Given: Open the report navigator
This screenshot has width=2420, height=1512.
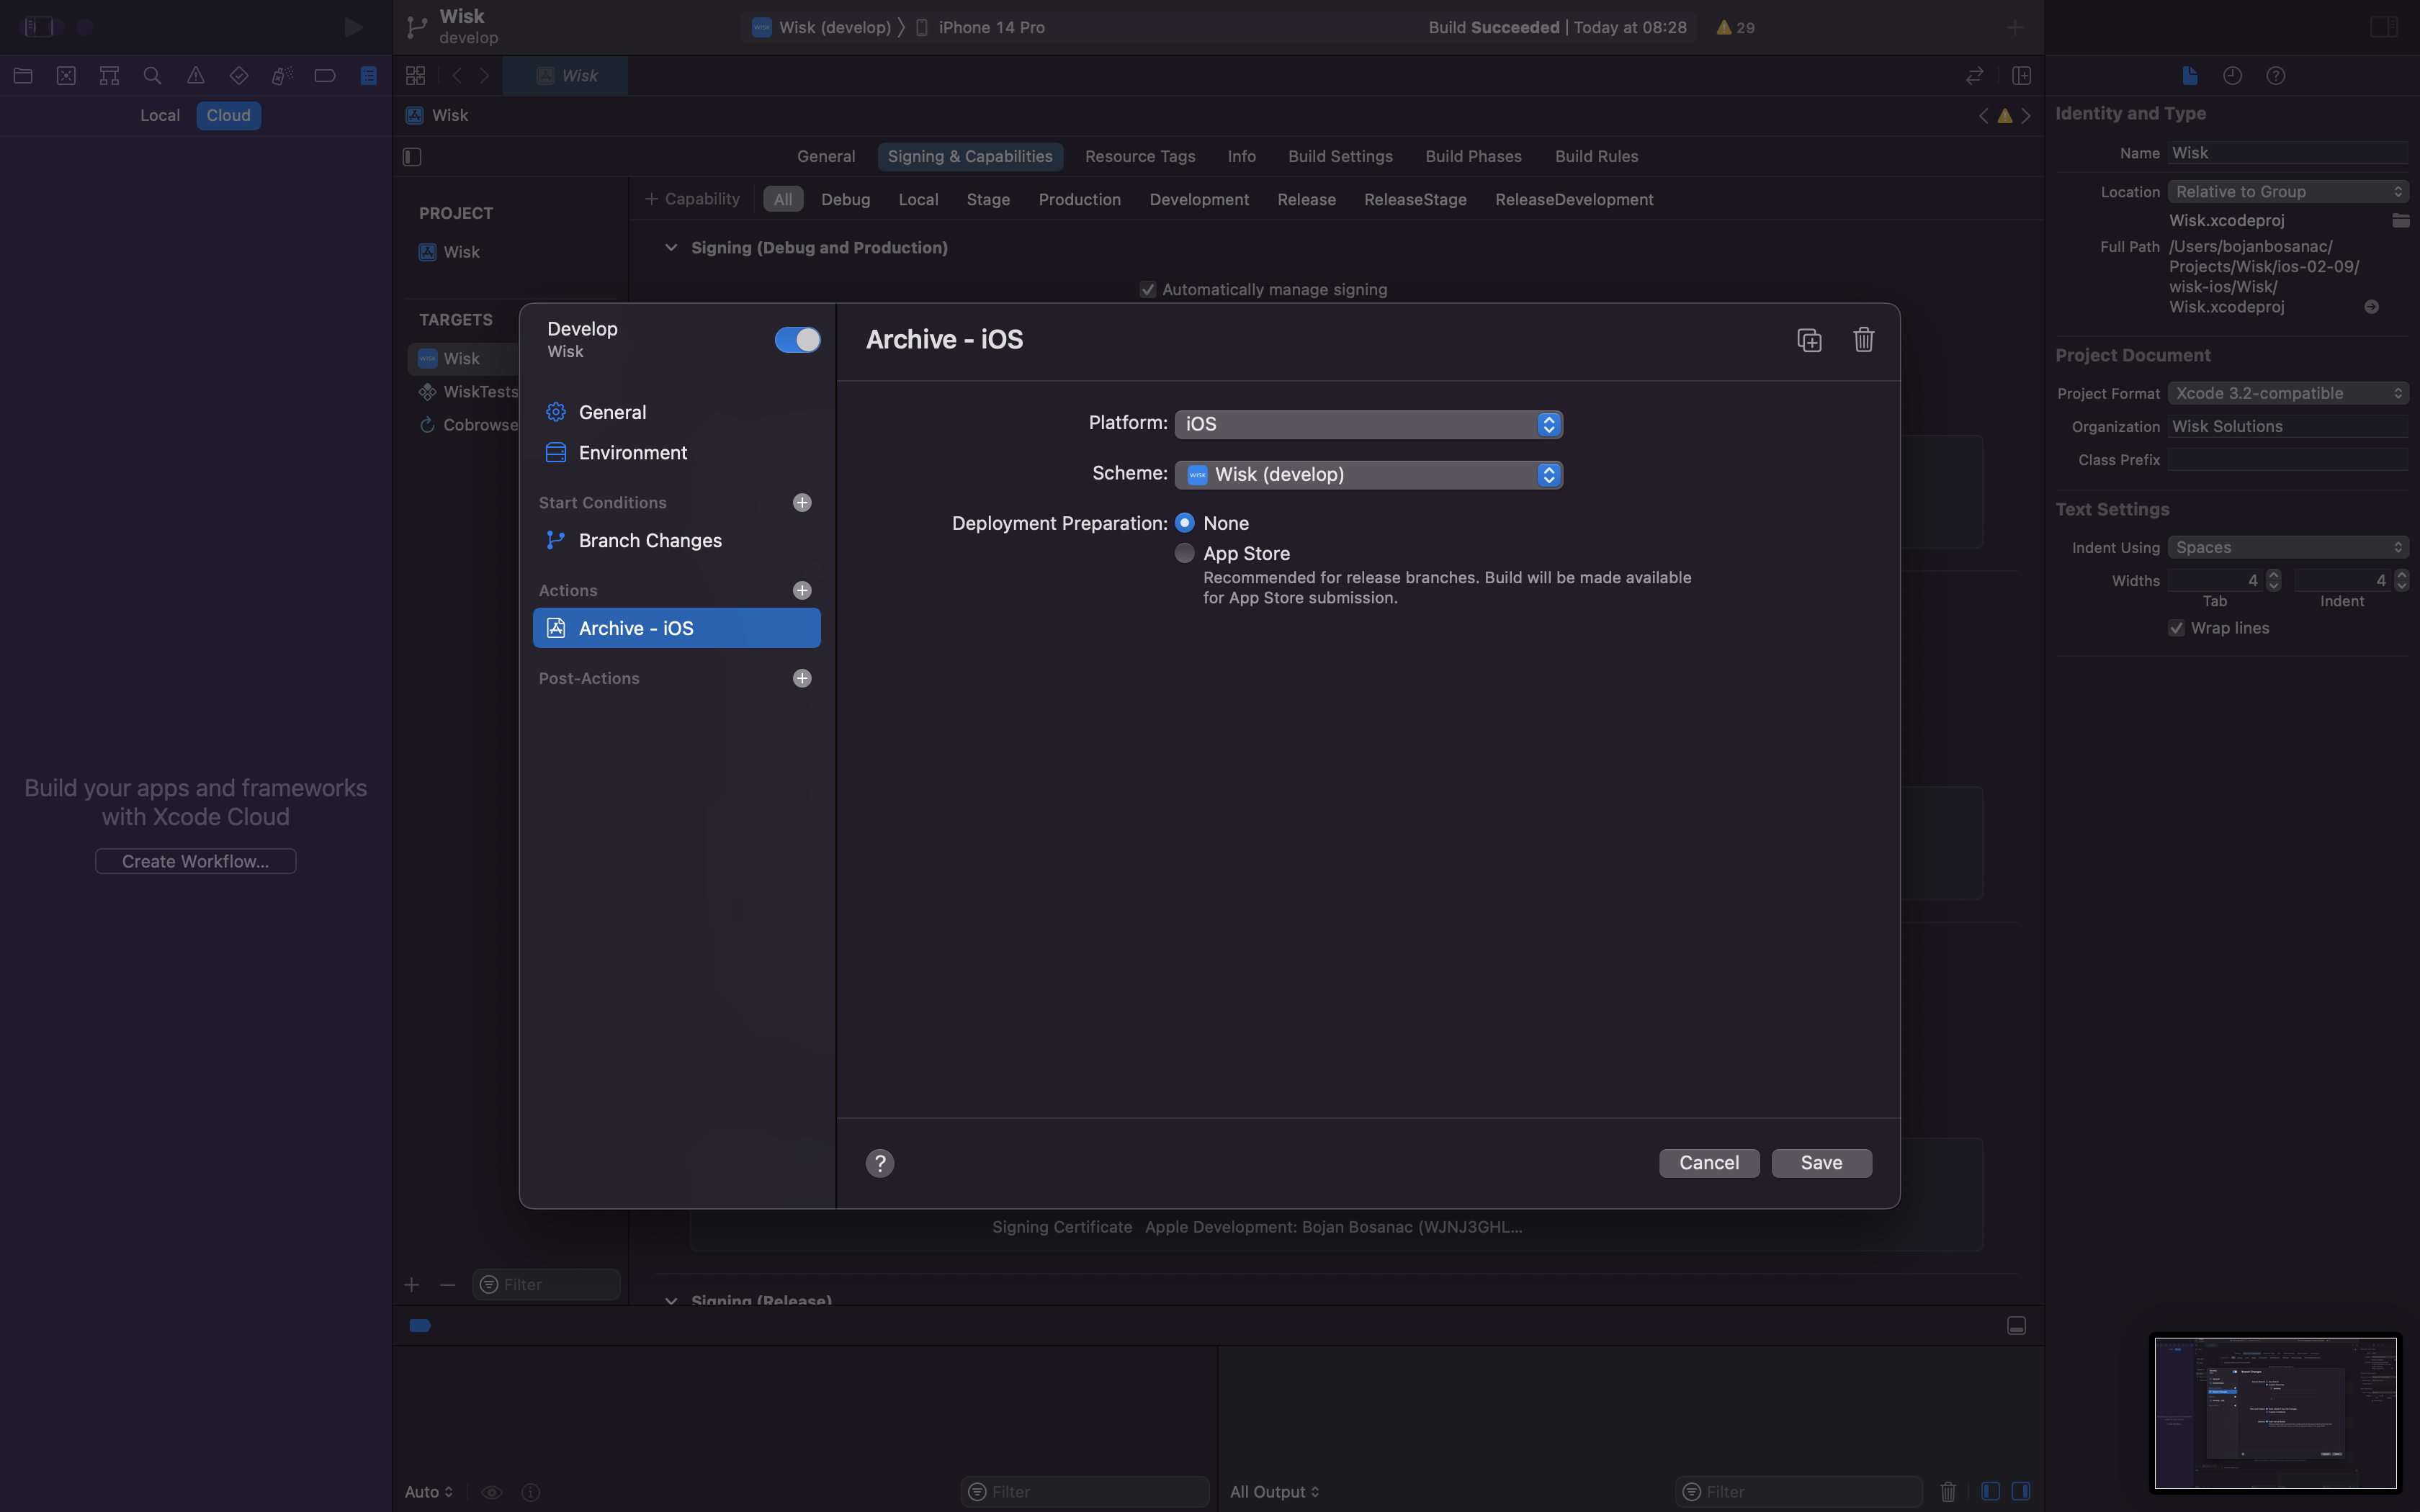Looking at the screenshot, I should pyautogui.click(x=369, y=76).
